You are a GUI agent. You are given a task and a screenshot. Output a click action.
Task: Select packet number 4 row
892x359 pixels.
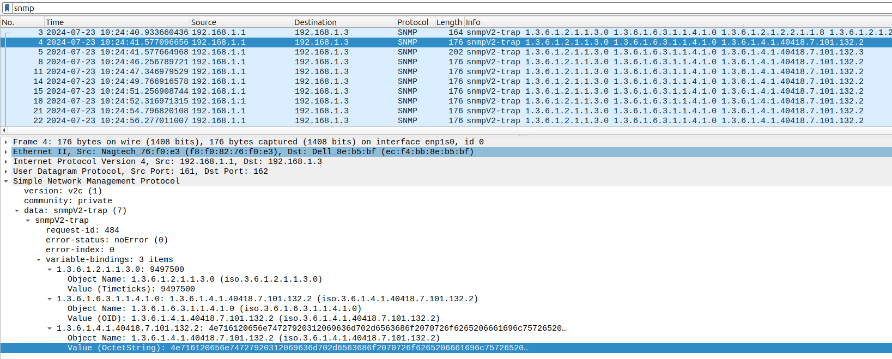(x=446, y=42)
